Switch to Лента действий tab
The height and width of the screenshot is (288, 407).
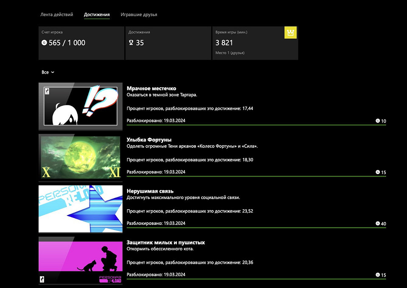pyautogui.click(x=56, y=14)
